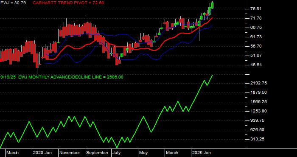297x157 pixels.
Task: Click the September date marker
Action: click(x=98, y=153)
